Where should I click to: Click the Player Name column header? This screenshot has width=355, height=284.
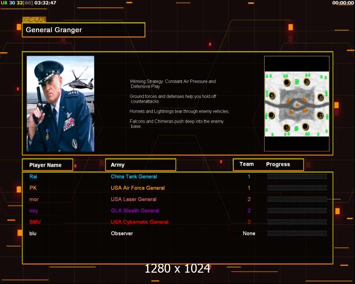(47, 165)
